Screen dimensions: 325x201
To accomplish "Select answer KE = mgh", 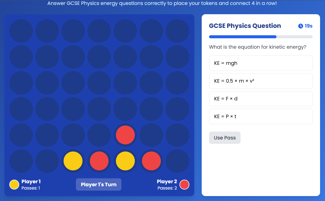I will [x=261, y=63].
